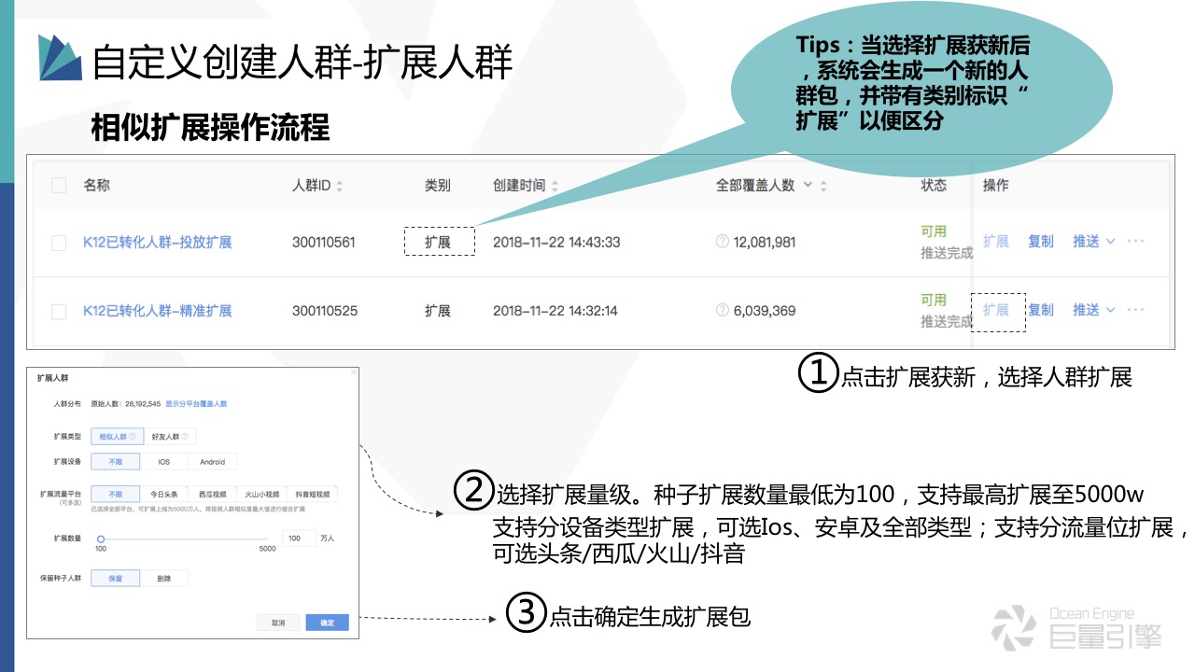Viewport: 1195px width, 672px height.
Task: Click help icon on 好友人群 option
Action: click(x=185, y=436)
